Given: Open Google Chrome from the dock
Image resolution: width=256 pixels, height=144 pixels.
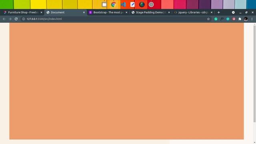Looking at the screenshot, I should tap(114, 4).
